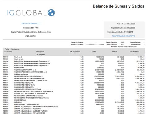Viewport: 147px width, 115px height.
Task: Click the C.U.I.T. number 33709320039
Action: 130,24
